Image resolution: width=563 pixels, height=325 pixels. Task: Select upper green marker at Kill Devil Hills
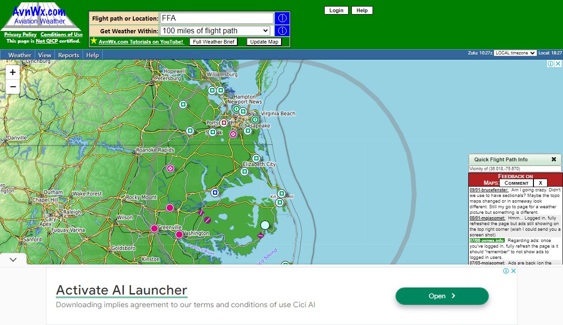[x=281, y=193]
